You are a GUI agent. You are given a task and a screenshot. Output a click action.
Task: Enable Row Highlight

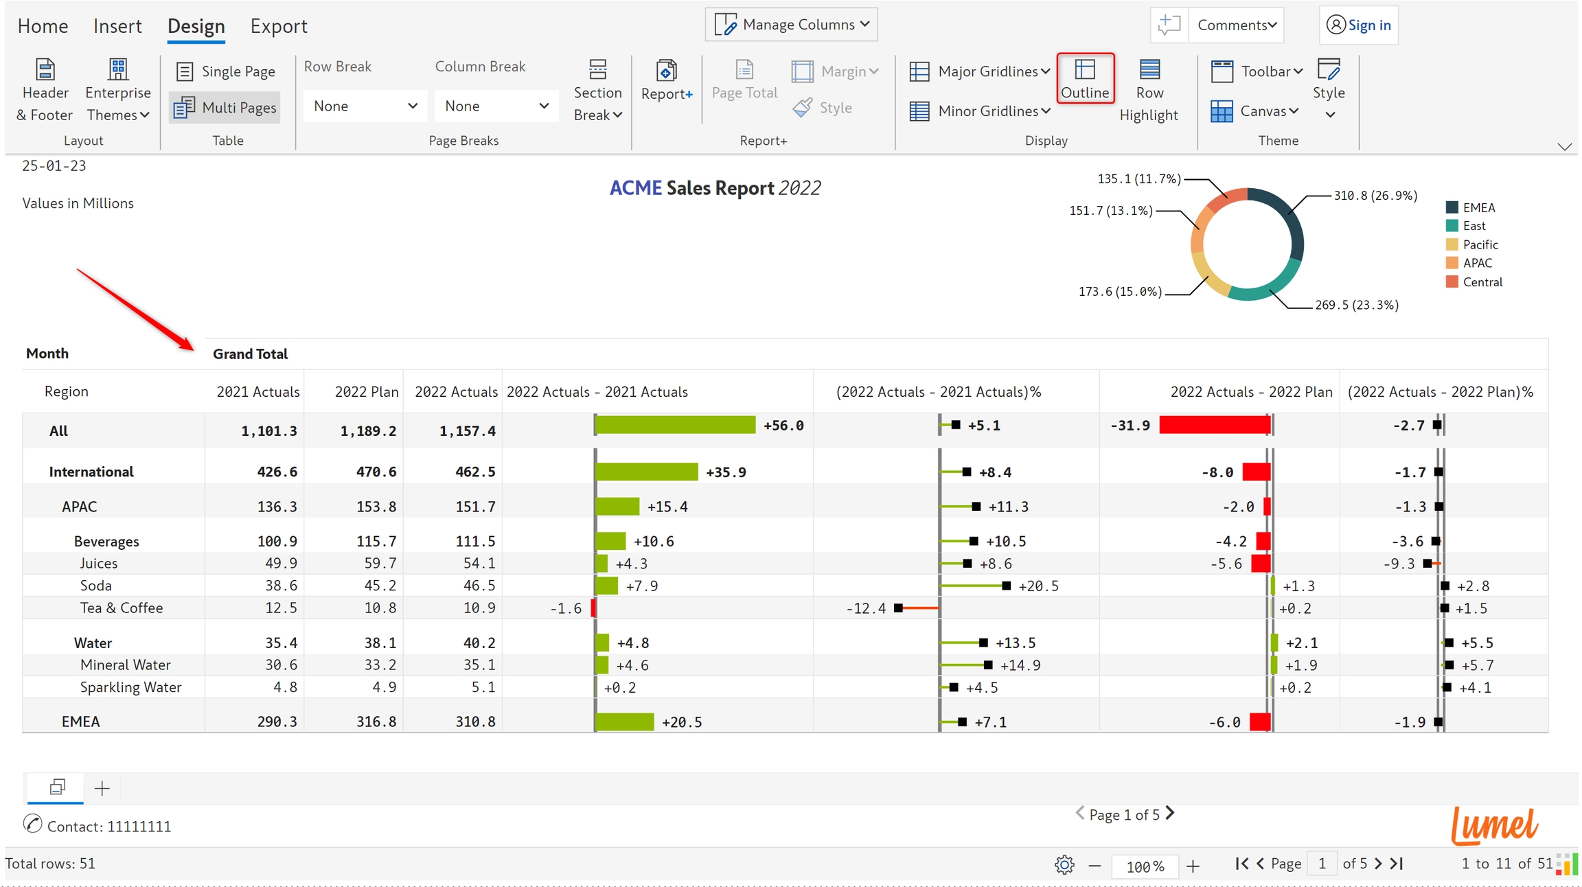1149,91
